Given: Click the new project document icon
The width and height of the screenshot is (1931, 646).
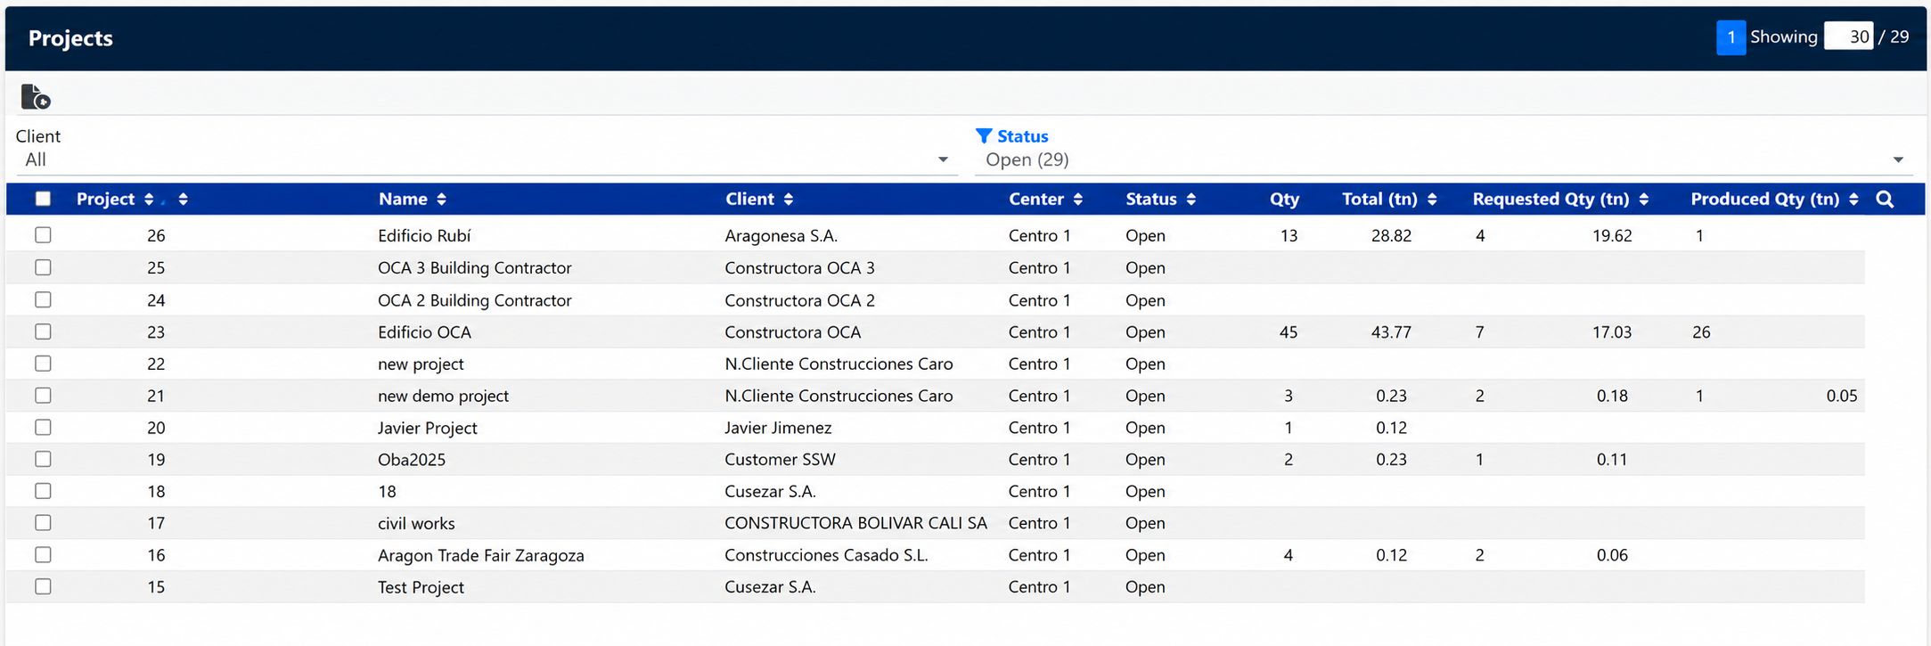Looking at the screenshot, I should coord(36,96).
